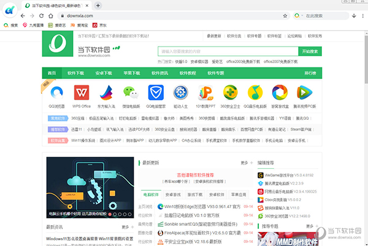Open the Win10 Edge浏览器 icon in list
This screenshot has width=368, height=246.
click(161, 207)
